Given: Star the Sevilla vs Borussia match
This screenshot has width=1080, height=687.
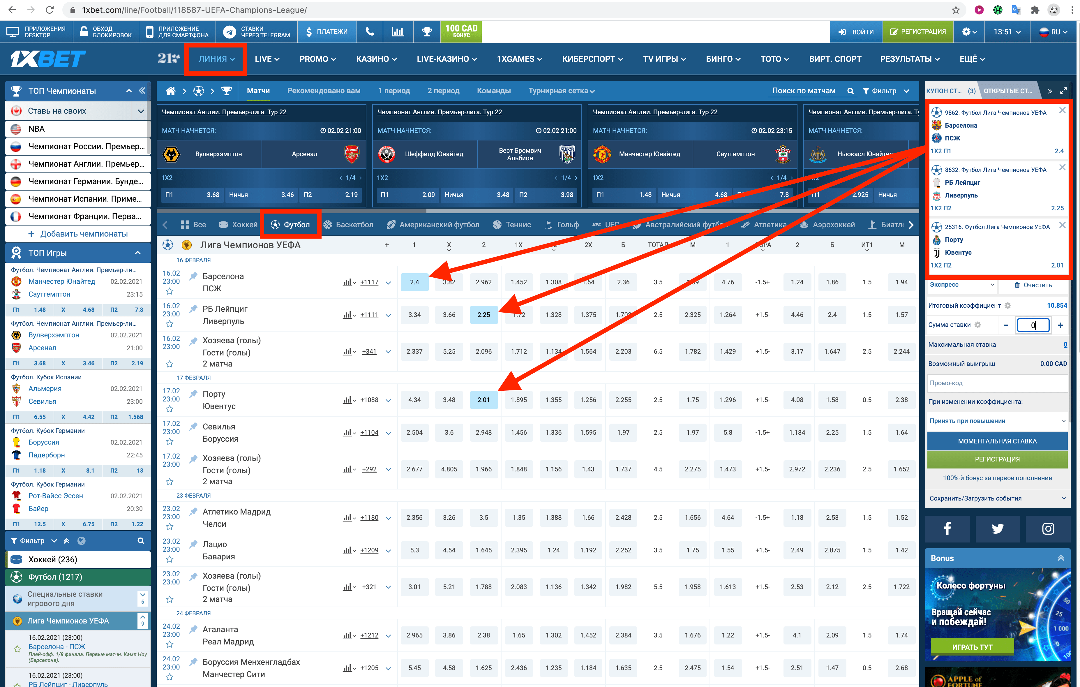Looking at the screenshot, I should [170, 442].
